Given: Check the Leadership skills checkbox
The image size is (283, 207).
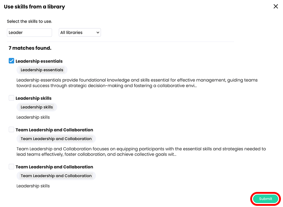Looking at the screenshot, I should [x=11, y=97].
